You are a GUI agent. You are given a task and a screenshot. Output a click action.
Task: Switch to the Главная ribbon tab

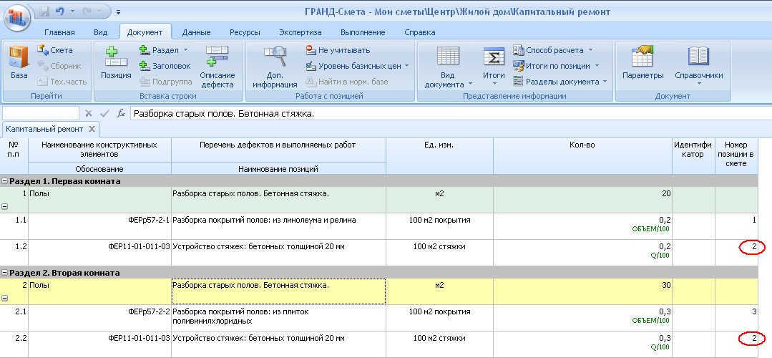59,32
